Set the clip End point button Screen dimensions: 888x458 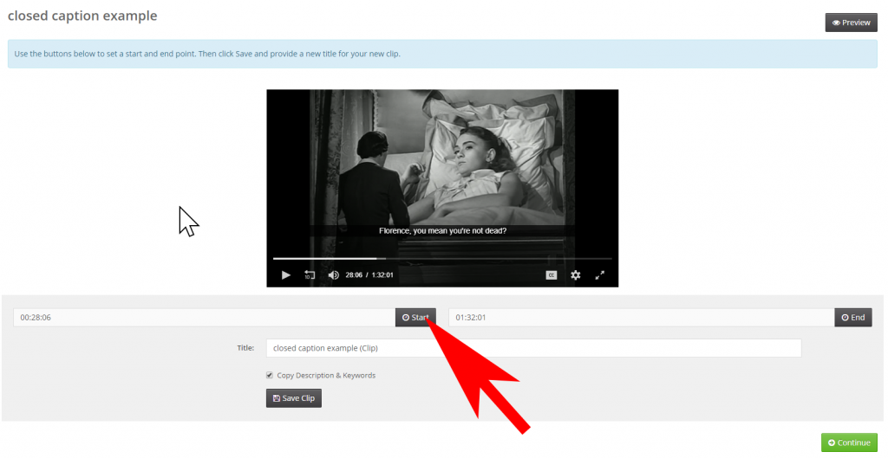point(853,317)
